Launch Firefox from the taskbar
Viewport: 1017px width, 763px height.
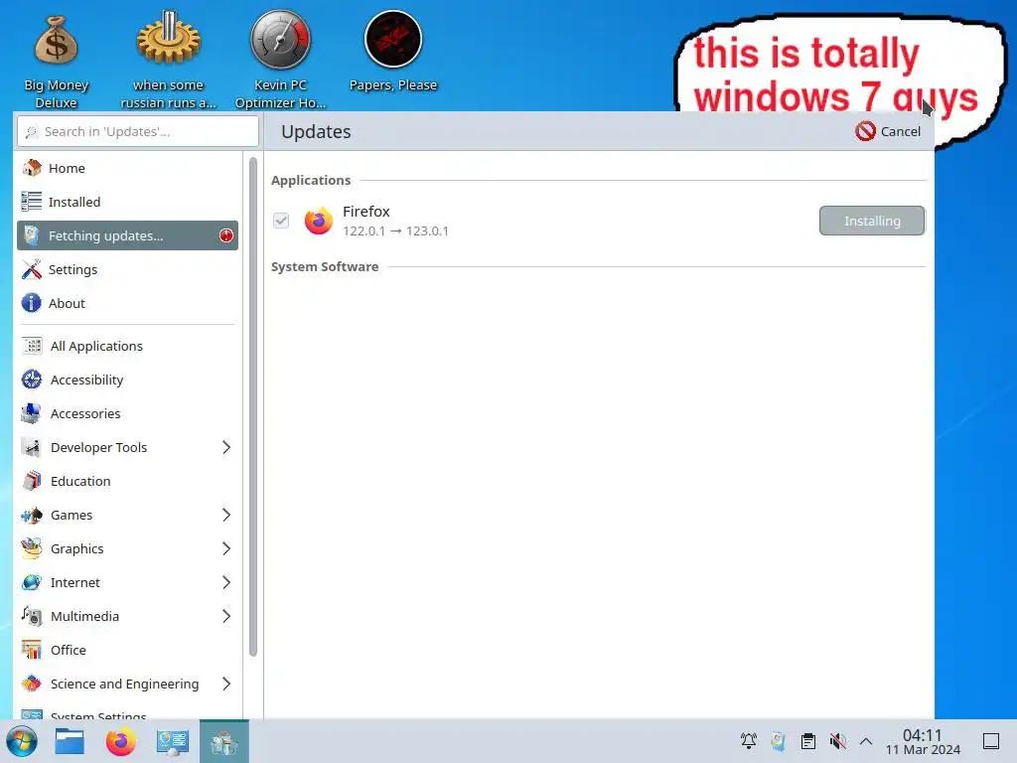tap(120, 741)
